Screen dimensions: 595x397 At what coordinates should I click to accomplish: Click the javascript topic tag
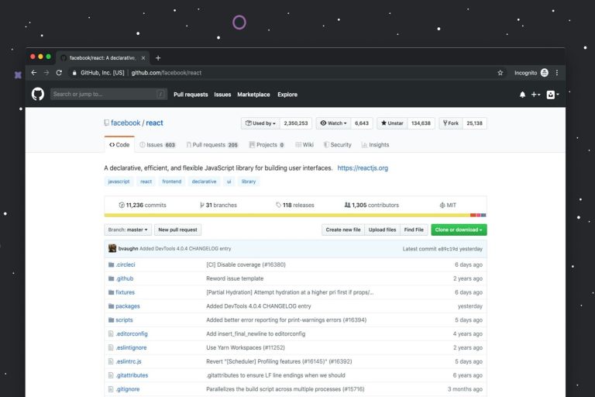point(119,181)
